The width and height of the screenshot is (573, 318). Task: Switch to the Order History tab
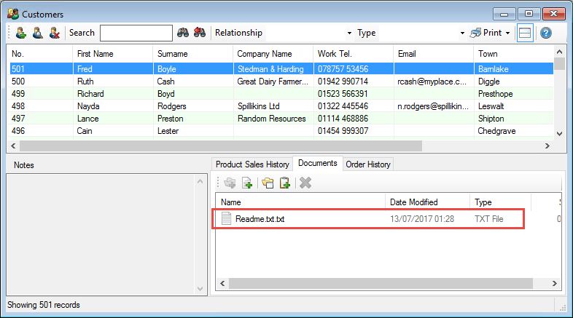click(368, 164)
